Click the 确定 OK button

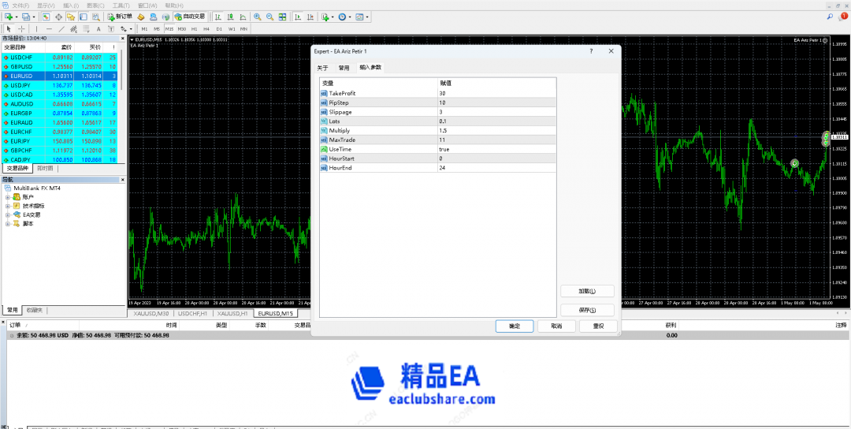point(515,326)
